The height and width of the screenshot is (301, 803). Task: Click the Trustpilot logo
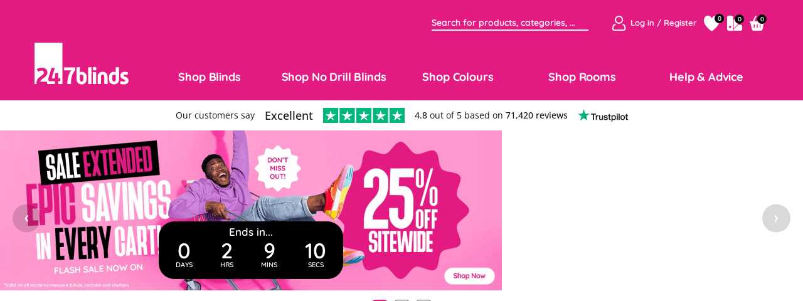pos(603,115)
